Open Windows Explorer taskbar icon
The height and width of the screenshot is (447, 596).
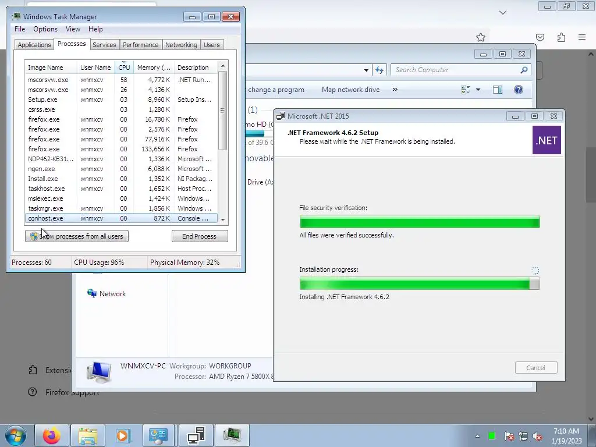pos(88,435)
